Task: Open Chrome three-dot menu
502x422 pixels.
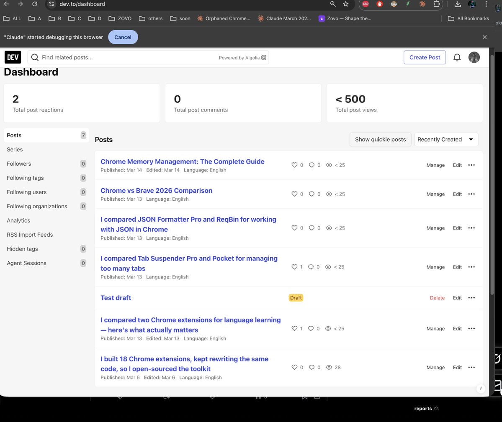Action: pos(486,4)
